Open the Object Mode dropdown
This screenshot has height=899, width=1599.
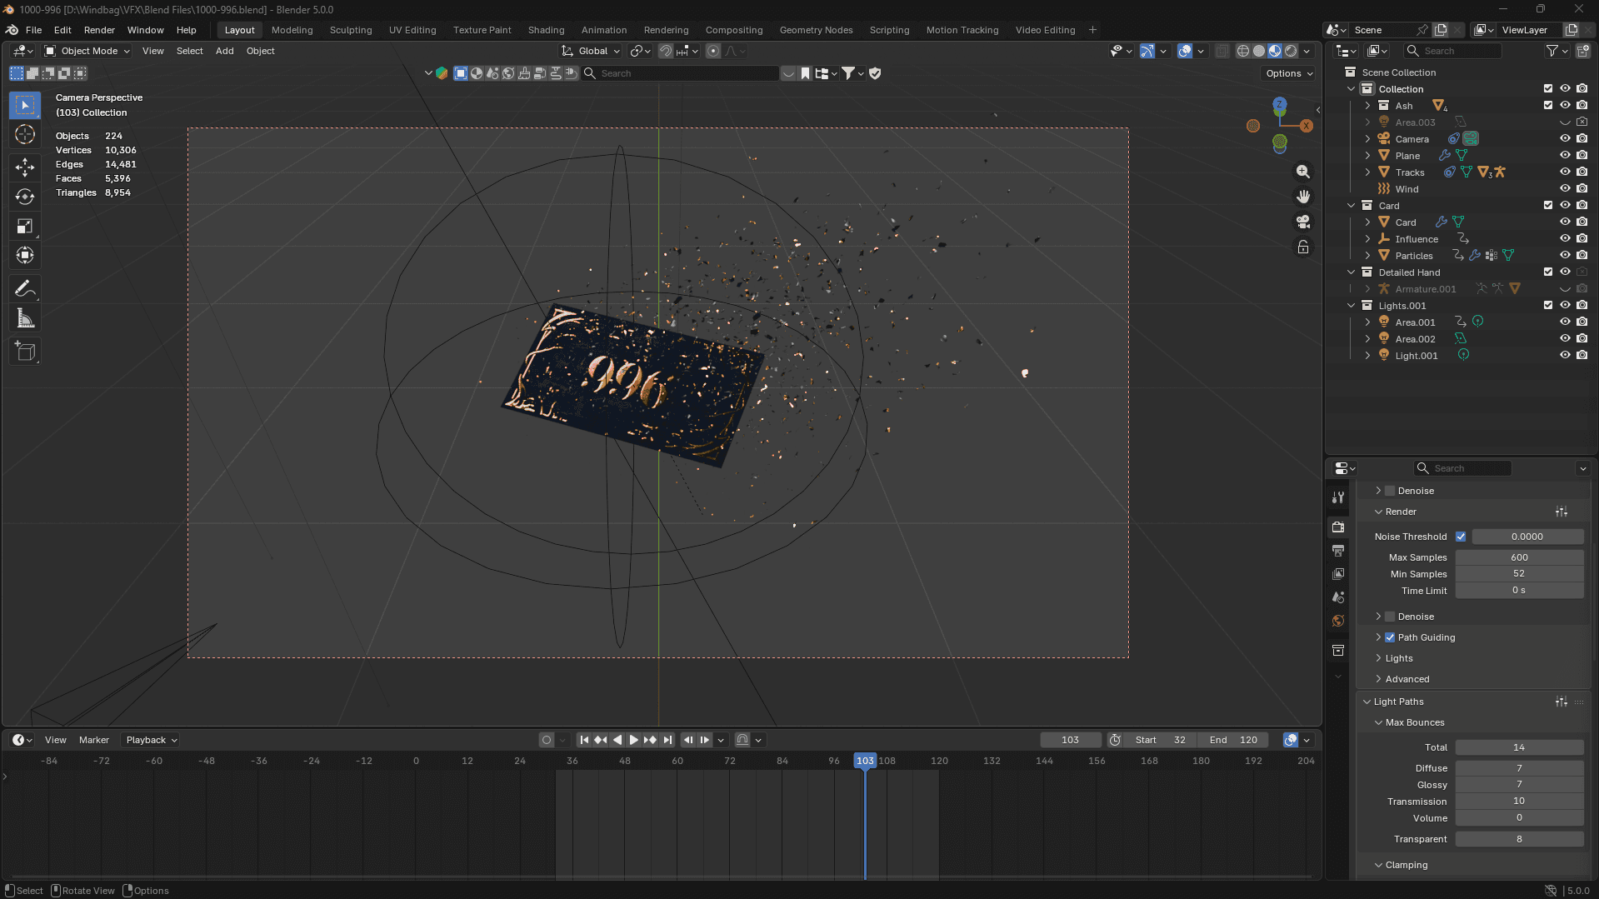coord(88,51)
